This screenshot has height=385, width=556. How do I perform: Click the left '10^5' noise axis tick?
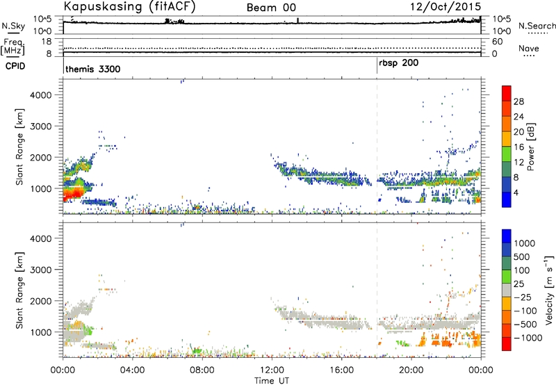[x=42, y=19]
